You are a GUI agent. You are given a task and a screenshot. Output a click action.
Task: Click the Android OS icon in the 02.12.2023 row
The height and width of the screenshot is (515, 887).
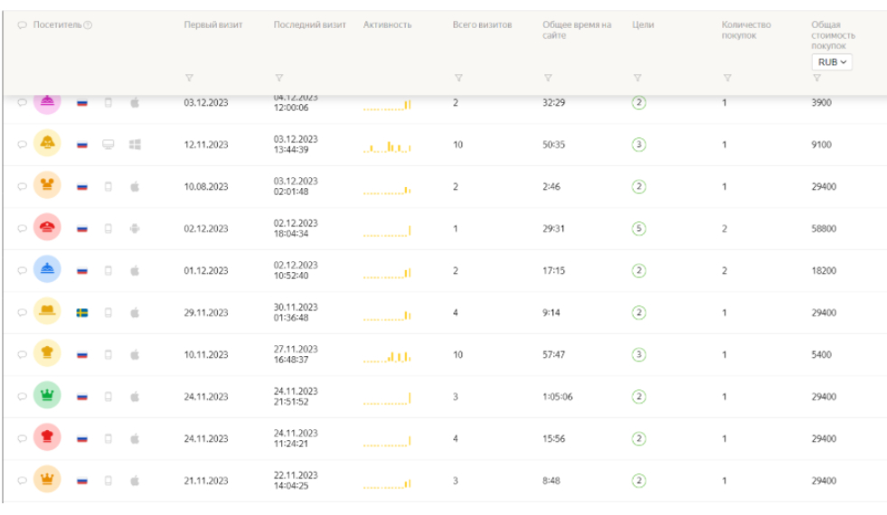pos(136,229)
